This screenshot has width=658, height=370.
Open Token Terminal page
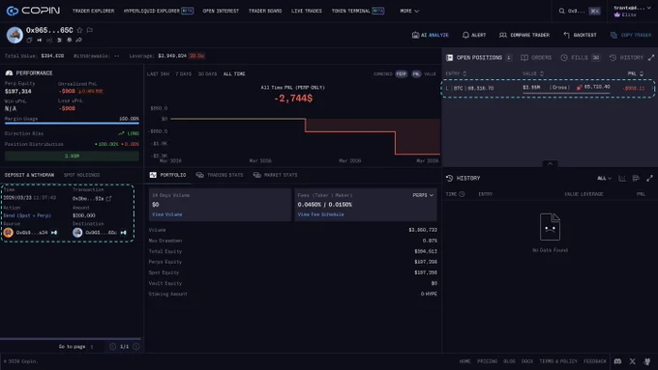pos(357,11)
